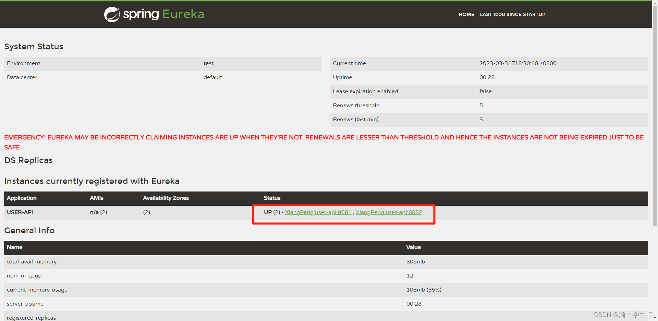Image resolution: width=658 pixels, height=321 pixels.
Task: Select the server-uptime value 00:28
Action: pyautogui.click(x=414, y=304)
